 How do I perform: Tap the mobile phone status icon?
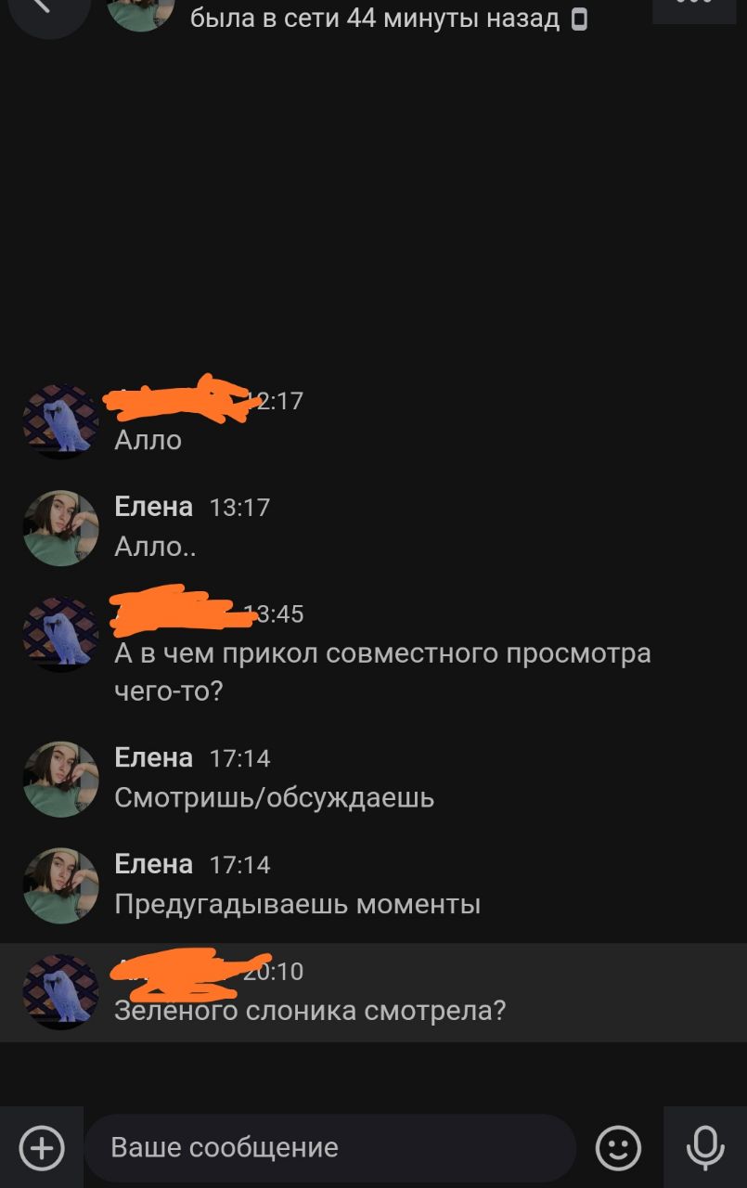[x=579, y=19]
